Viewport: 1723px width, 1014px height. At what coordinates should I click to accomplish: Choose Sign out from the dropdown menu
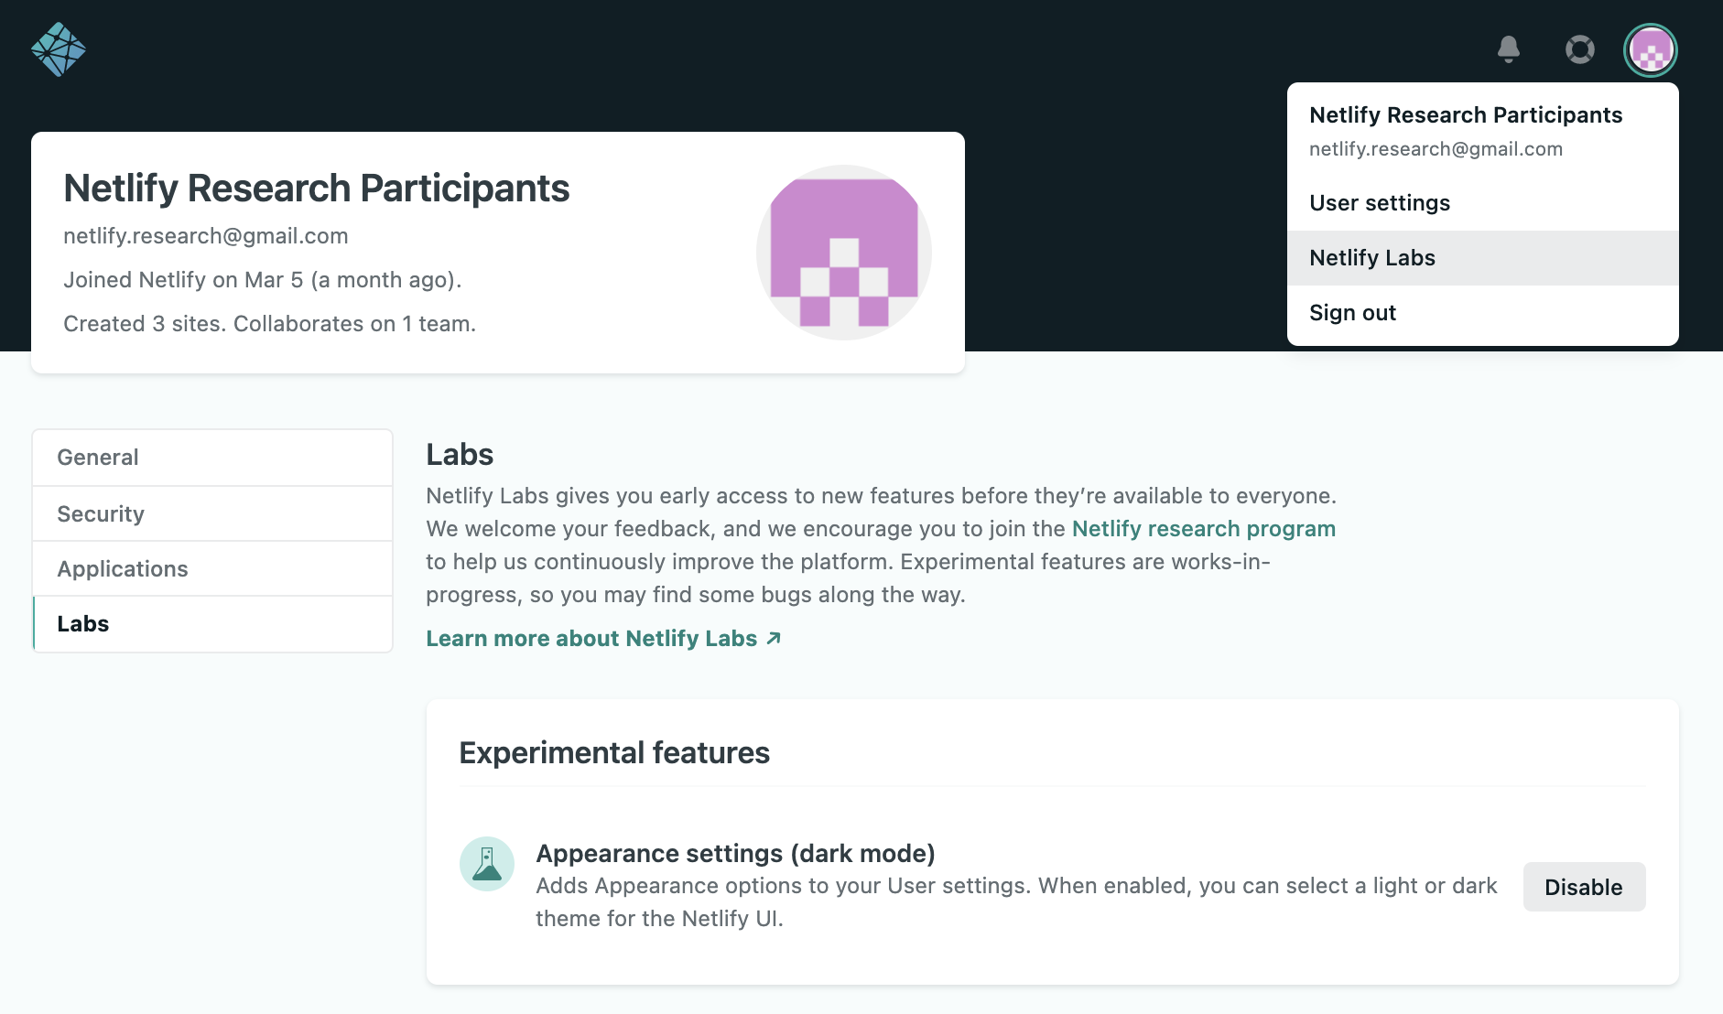coord(1352,312)
